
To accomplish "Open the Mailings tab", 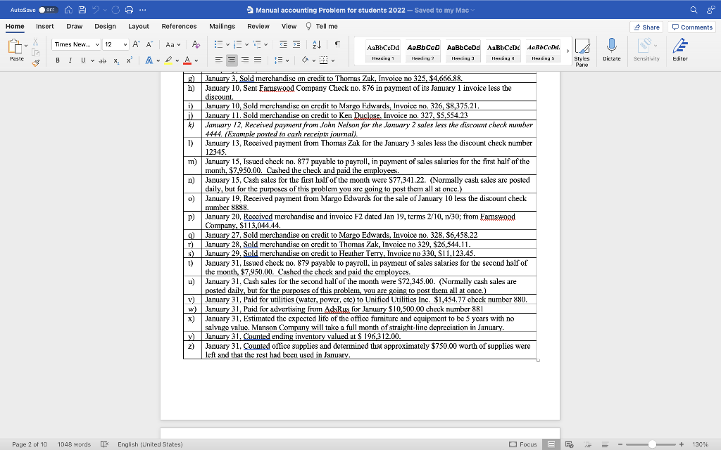I will [222, 26].
